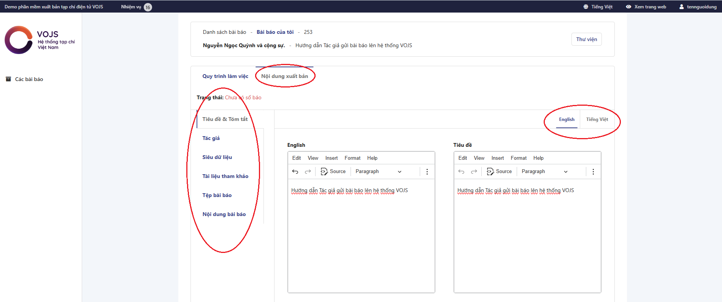Open more options in Tiêu đề editor toolbar
The height and width of the screenshot is (302, 722).
point(593,172)
